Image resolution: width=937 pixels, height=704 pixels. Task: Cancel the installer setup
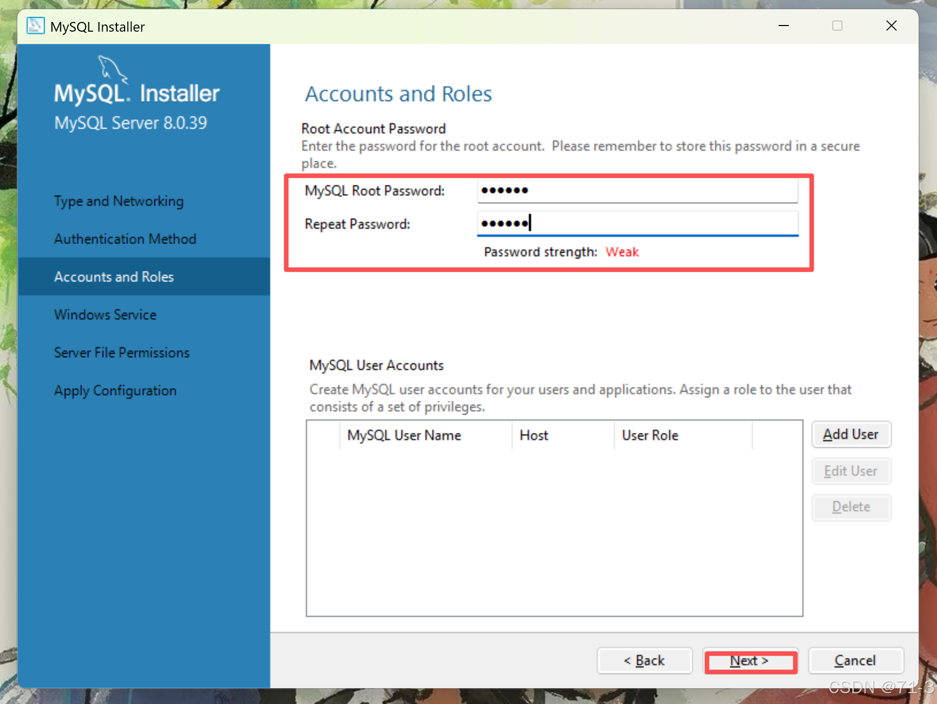coord(856,661)
